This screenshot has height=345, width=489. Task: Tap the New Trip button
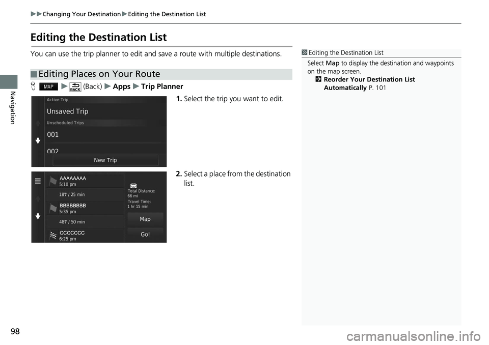click(105, 160)
